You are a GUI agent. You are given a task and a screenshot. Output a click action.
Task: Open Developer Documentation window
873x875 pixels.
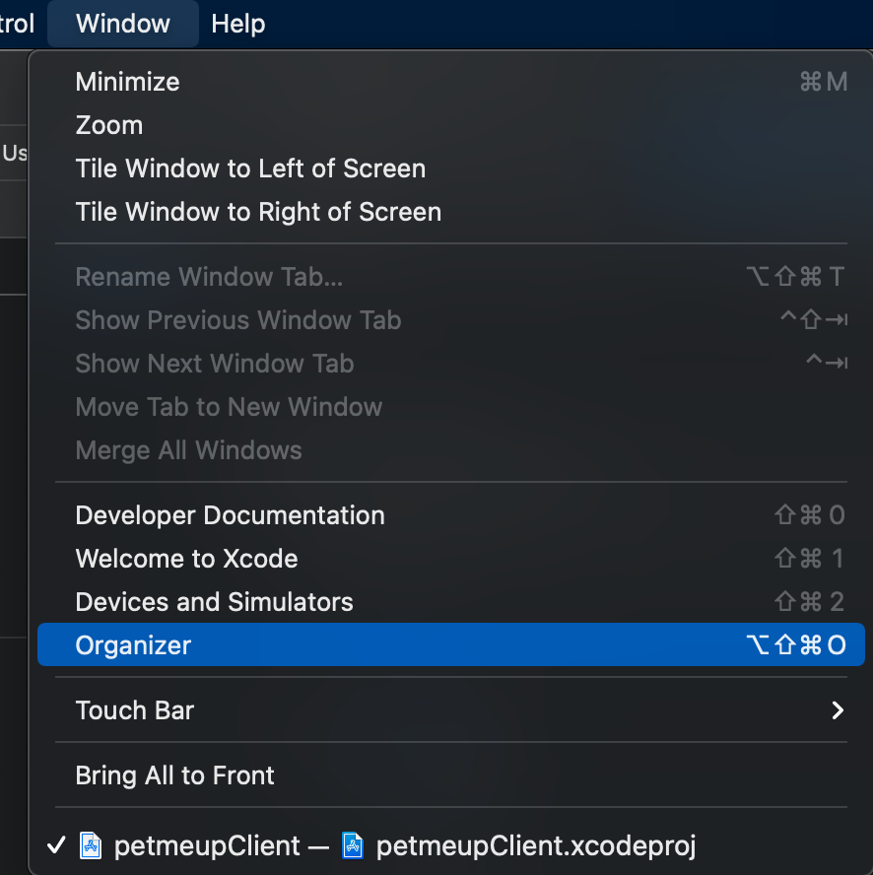(x=451, y=515)
